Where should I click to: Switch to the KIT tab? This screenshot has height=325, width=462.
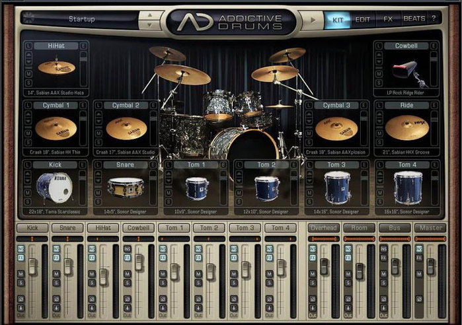[337, 20]
